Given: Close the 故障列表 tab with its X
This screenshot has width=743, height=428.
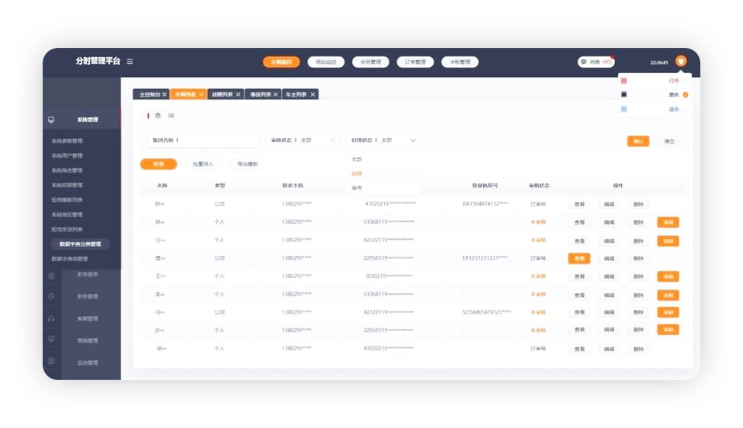Looking at the screenshot, I should 239,94.
